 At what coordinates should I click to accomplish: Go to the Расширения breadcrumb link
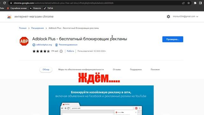[x=38, y=28]
